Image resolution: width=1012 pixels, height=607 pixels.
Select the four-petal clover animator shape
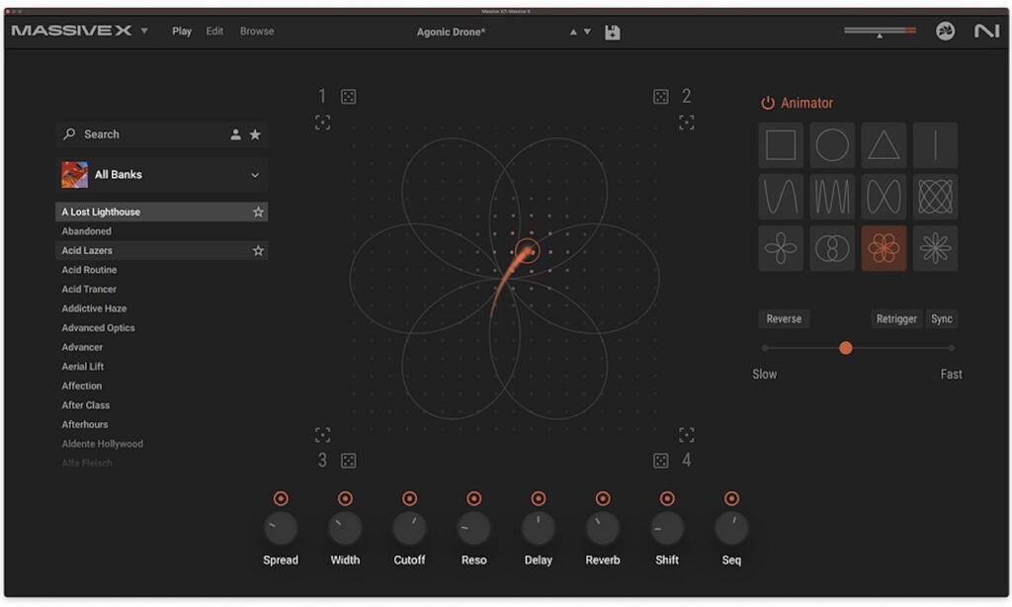click(781, 248)
